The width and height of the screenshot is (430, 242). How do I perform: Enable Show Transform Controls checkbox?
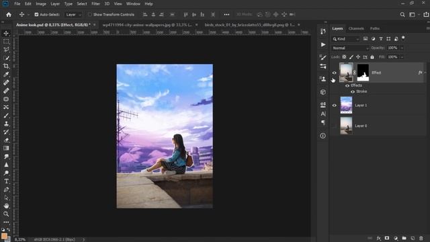(x=89, y=15)
